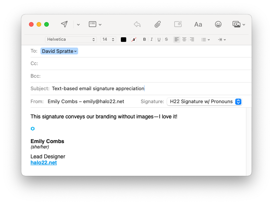Toggle bold formatting
The height and width of the screenshot is (204, 273).
coord(145,40)
